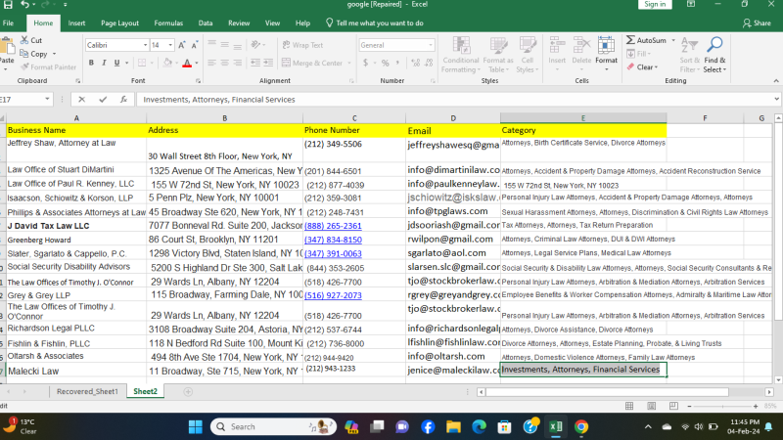The width and height of the screenshot is (783, 440).
Task: Open Merge & Center dropdown arrow
Action: coord(349,63)
